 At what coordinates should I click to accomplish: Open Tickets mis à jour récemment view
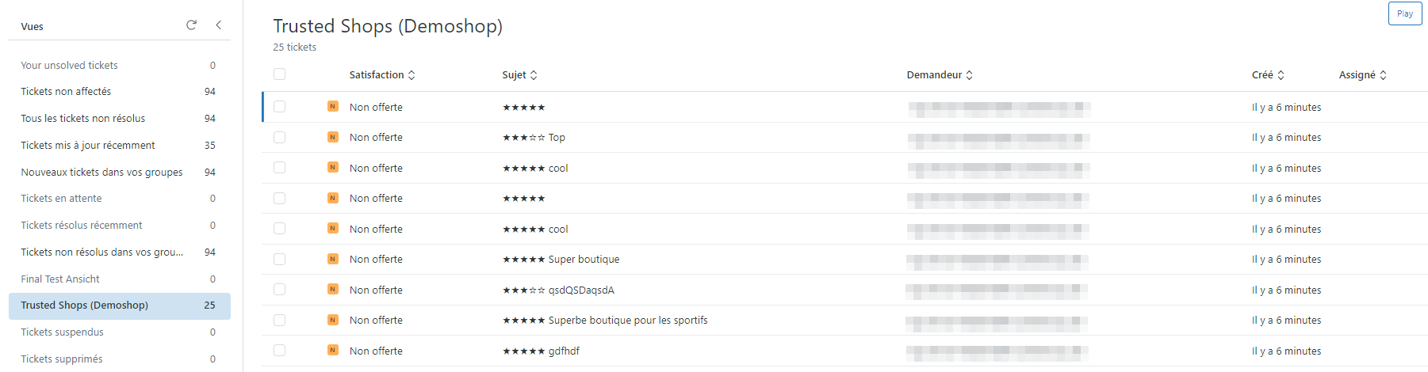click(119, 146)
